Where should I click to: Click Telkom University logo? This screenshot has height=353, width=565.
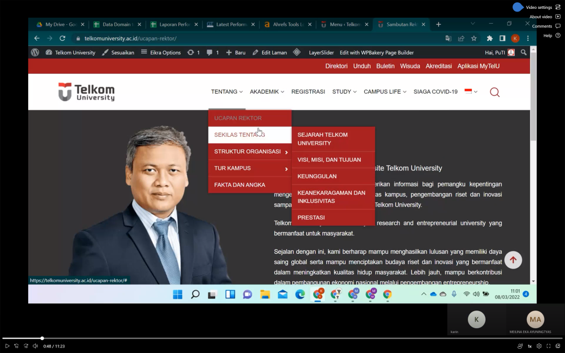point(87,92)
